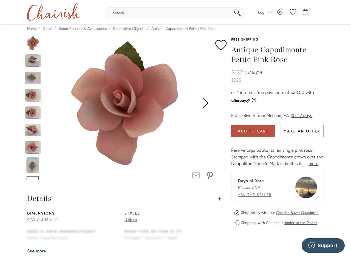Open favorites heart icon in header
This screenshot has width=351, height=257.
tap(293, 12)
